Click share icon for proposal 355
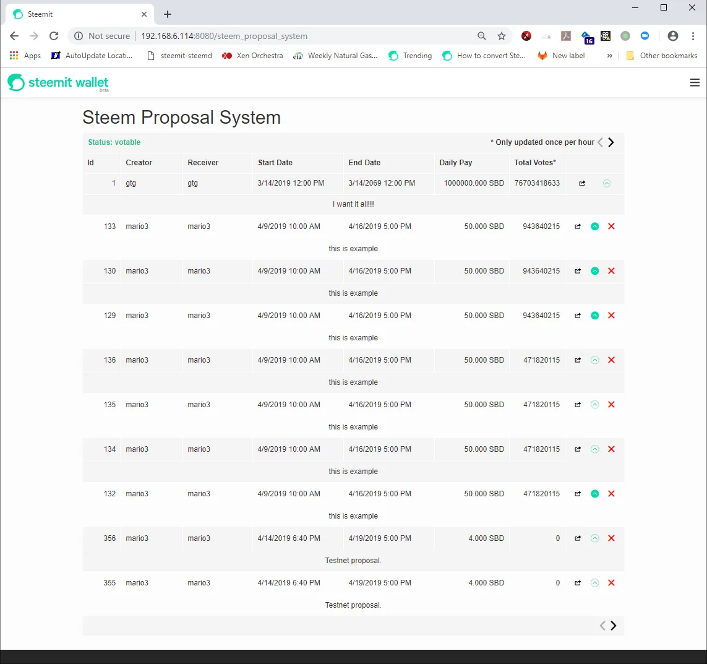 tap(578, 584)
